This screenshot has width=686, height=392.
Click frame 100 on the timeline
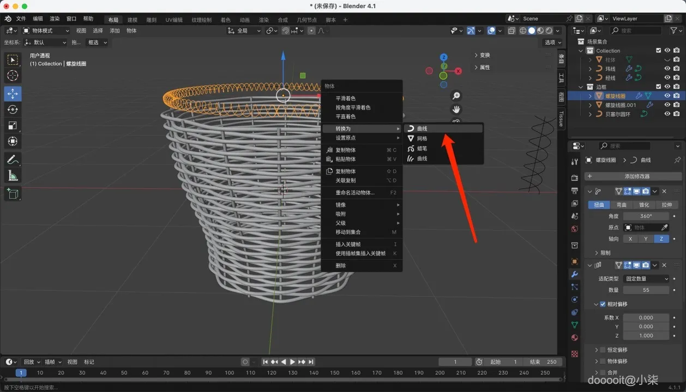click(x=230, y=373)
